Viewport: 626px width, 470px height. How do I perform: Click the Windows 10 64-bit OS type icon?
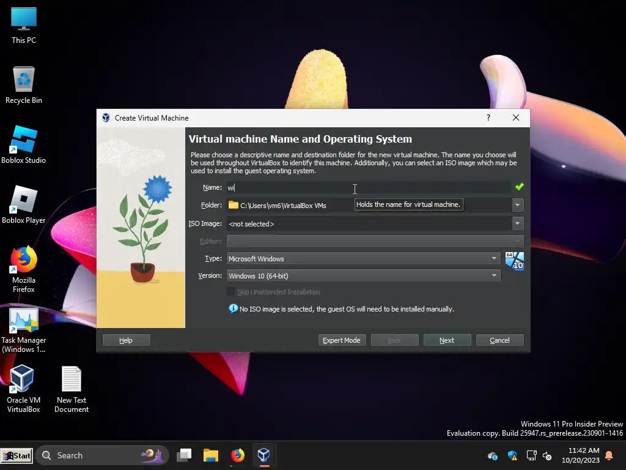pos(515,261)
